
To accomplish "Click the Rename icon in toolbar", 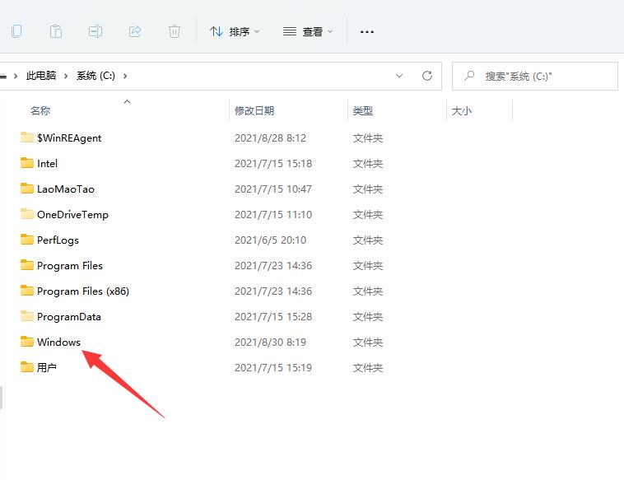I will pyautogui.click(x=95, y=31).
